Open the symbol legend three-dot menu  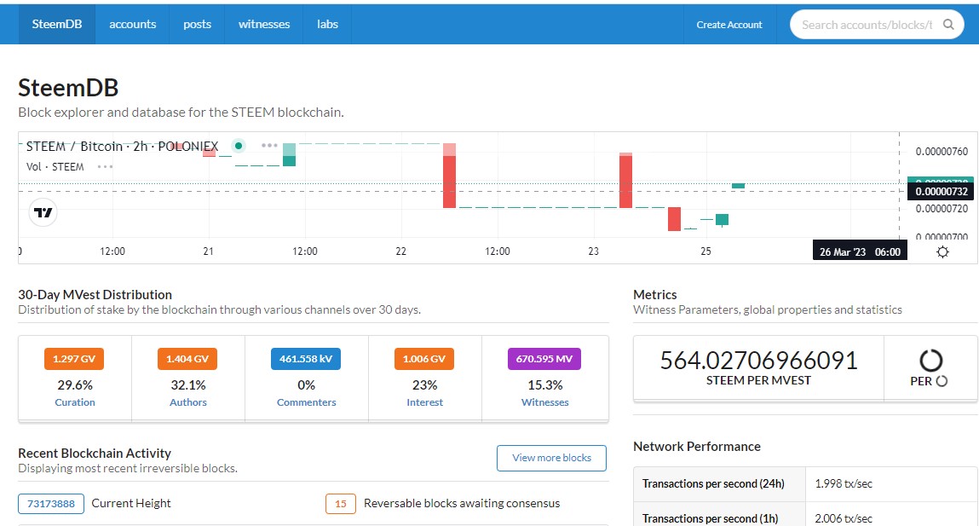[269, 146]
